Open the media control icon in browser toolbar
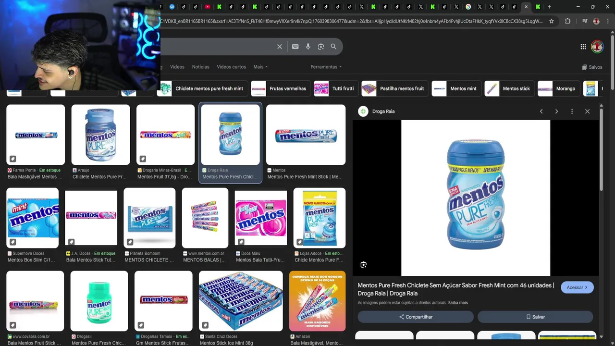 [x=584, y=21]
